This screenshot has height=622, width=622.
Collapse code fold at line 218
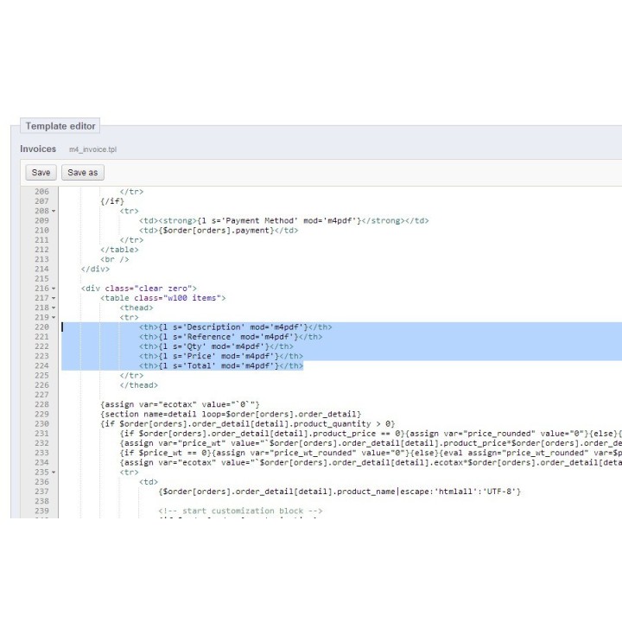(x=54, y=308)
